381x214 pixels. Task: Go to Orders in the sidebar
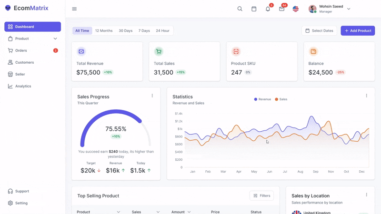pyautogui.click(x=21, y=50)
